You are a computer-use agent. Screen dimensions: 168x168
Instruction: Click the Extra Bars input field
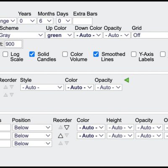[82, 21]
